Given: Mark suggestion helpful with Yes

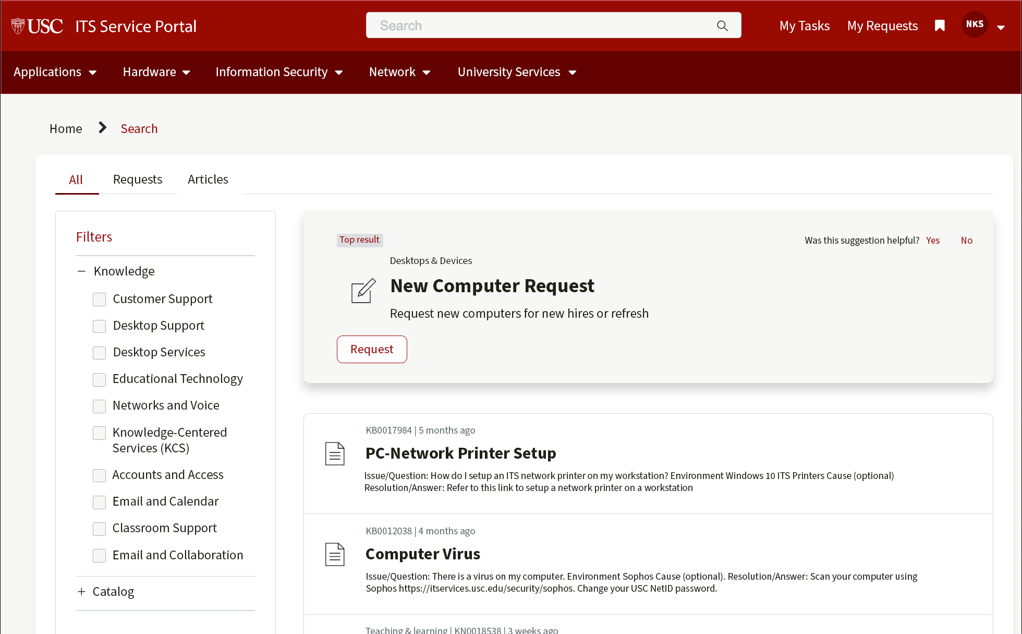Looking at the screenshot, I should [x=932, y=241].
